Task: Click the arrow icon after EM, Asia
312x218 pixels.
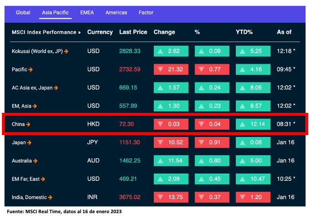Action: point(35,106)
